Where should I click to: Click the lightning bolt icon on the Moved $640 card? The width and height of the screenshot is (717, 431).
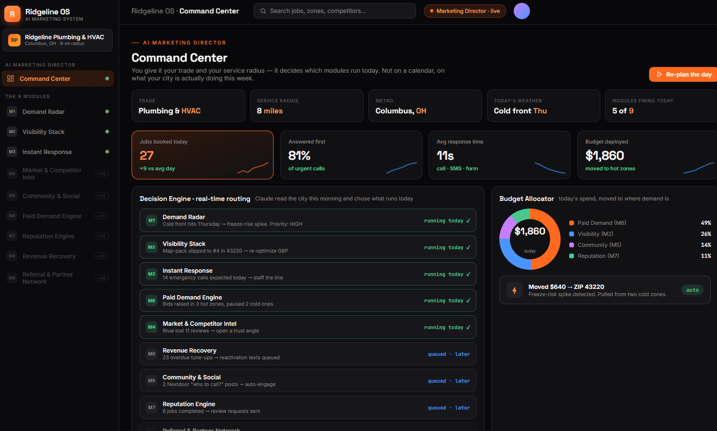[x=515, y=290]
